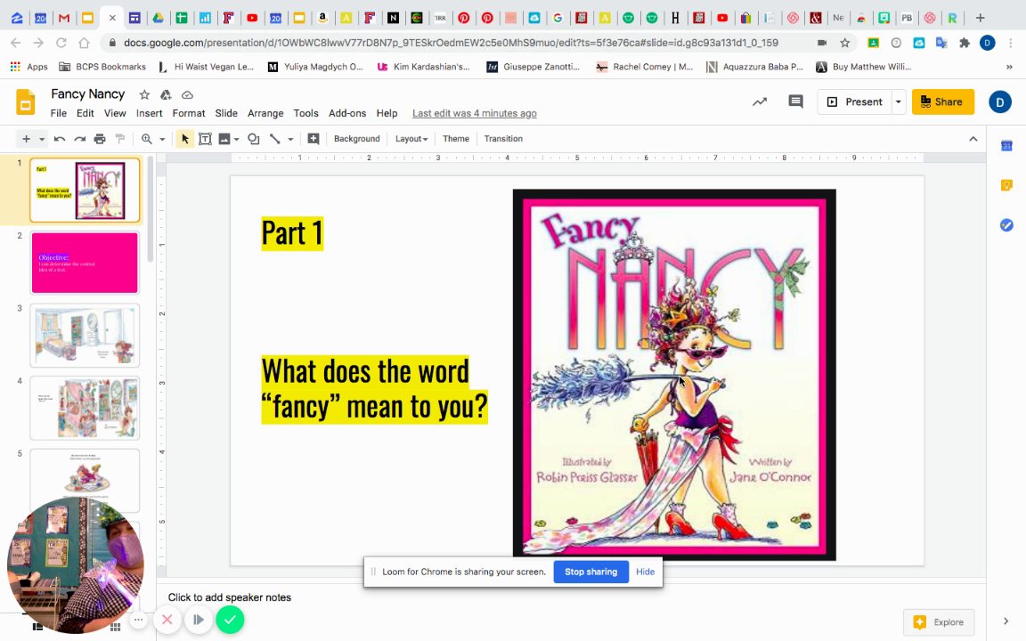Click the Add comment toolbar icon
The image size is (1026, 641).
pos(313,139)
